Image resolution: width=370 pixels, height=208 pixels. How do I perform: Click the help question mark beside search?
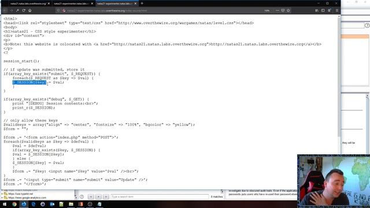point(82,196)
